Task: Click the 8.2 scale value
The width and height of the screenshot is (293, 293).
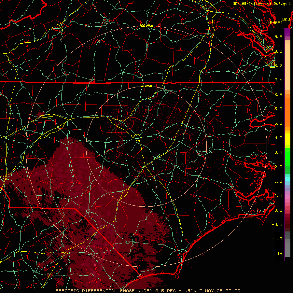Action: coord(278,65)
